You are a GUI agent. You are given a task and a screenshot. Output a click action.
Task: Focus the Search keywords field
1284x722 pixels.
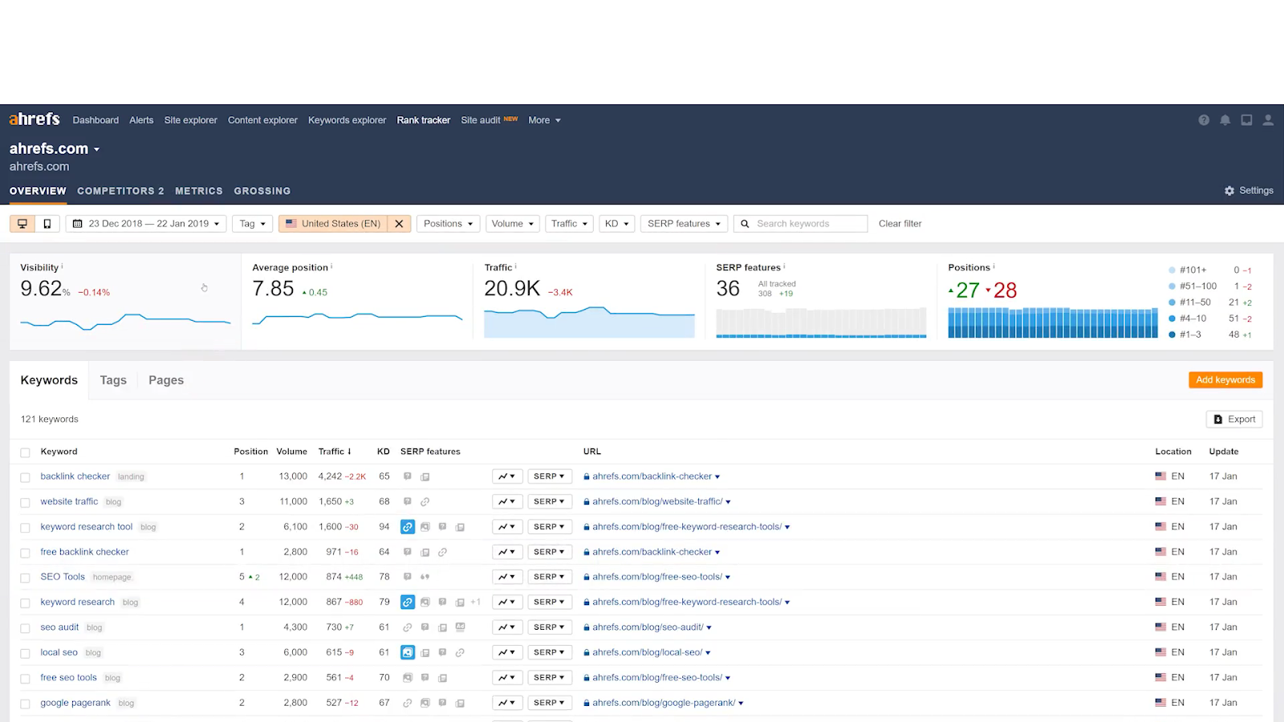pyautogui.click(x=801, y=224)
